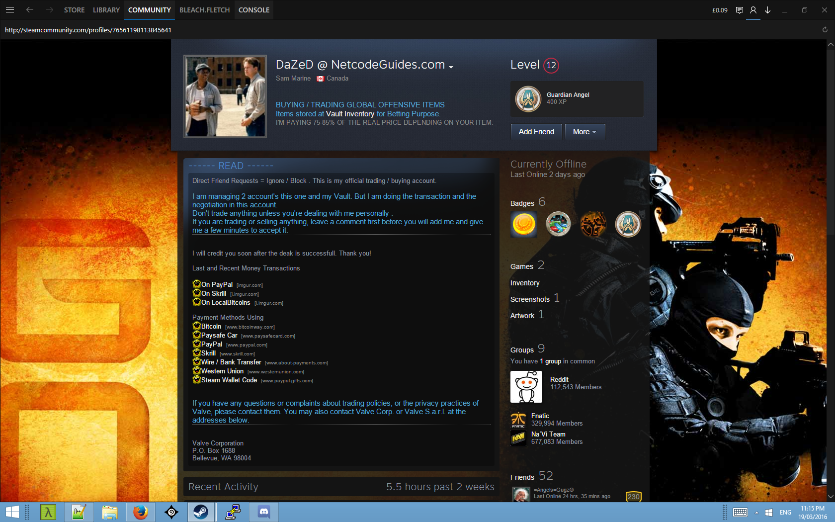Open the chat messages icon
The image size is (835, 522).
pyautogui.click(x=740, y=10)
